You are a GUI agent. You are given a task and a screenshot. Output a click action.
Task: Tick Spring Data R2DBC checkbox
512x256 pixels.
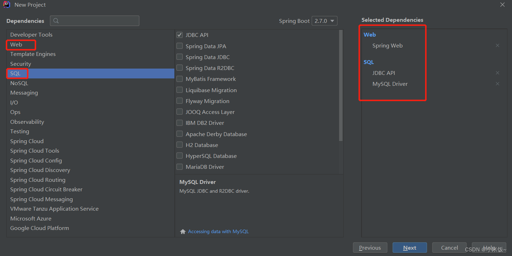[x=179, y=68]
